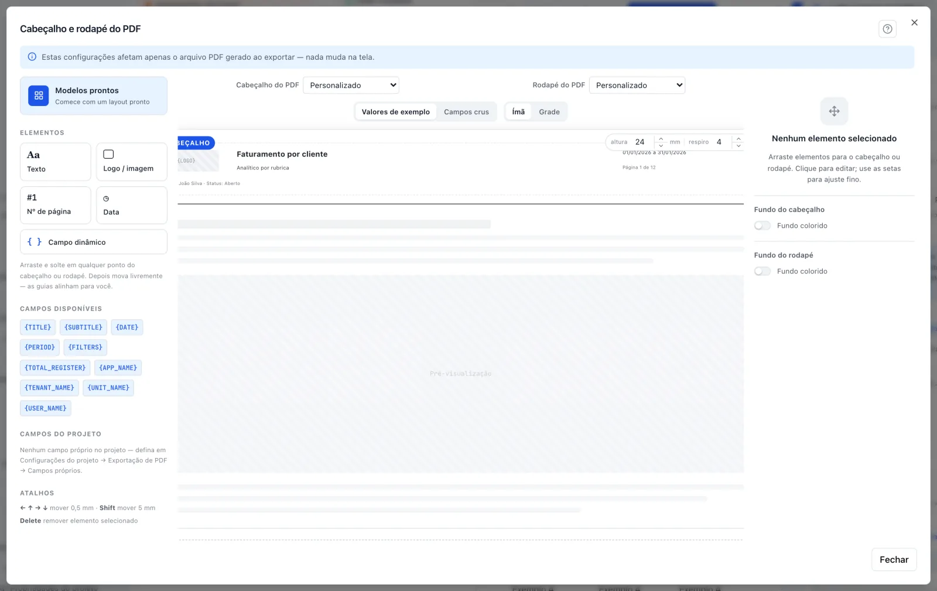The image size is (937, 591).
Task: Decrease the respiro value with down arrow
Action: point(738,145)
